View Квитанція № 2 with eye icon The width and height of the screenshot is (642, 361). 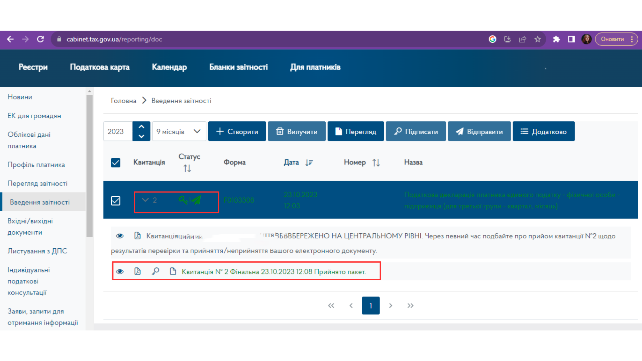click(120, 271)
